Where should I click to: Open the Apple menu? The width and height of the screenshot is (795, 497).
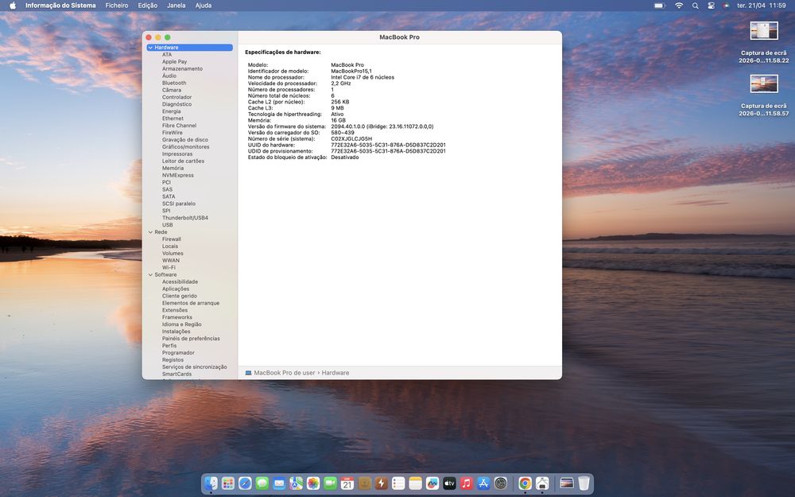(13, 6)
